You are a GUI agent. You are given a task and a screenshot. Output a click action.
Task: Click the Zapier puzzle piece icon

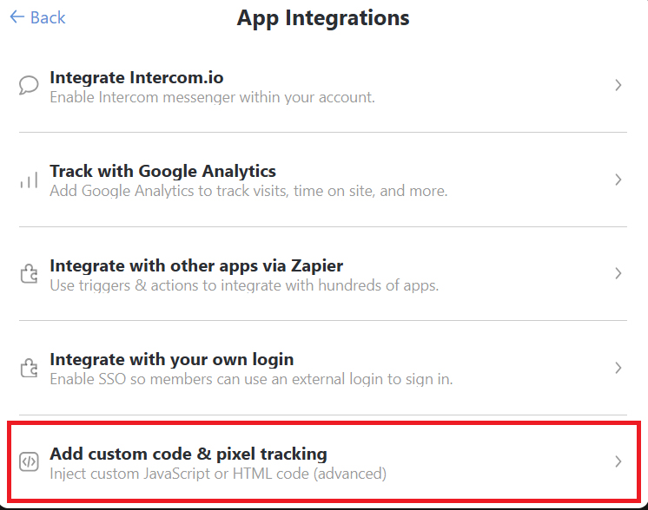point(29,274)
